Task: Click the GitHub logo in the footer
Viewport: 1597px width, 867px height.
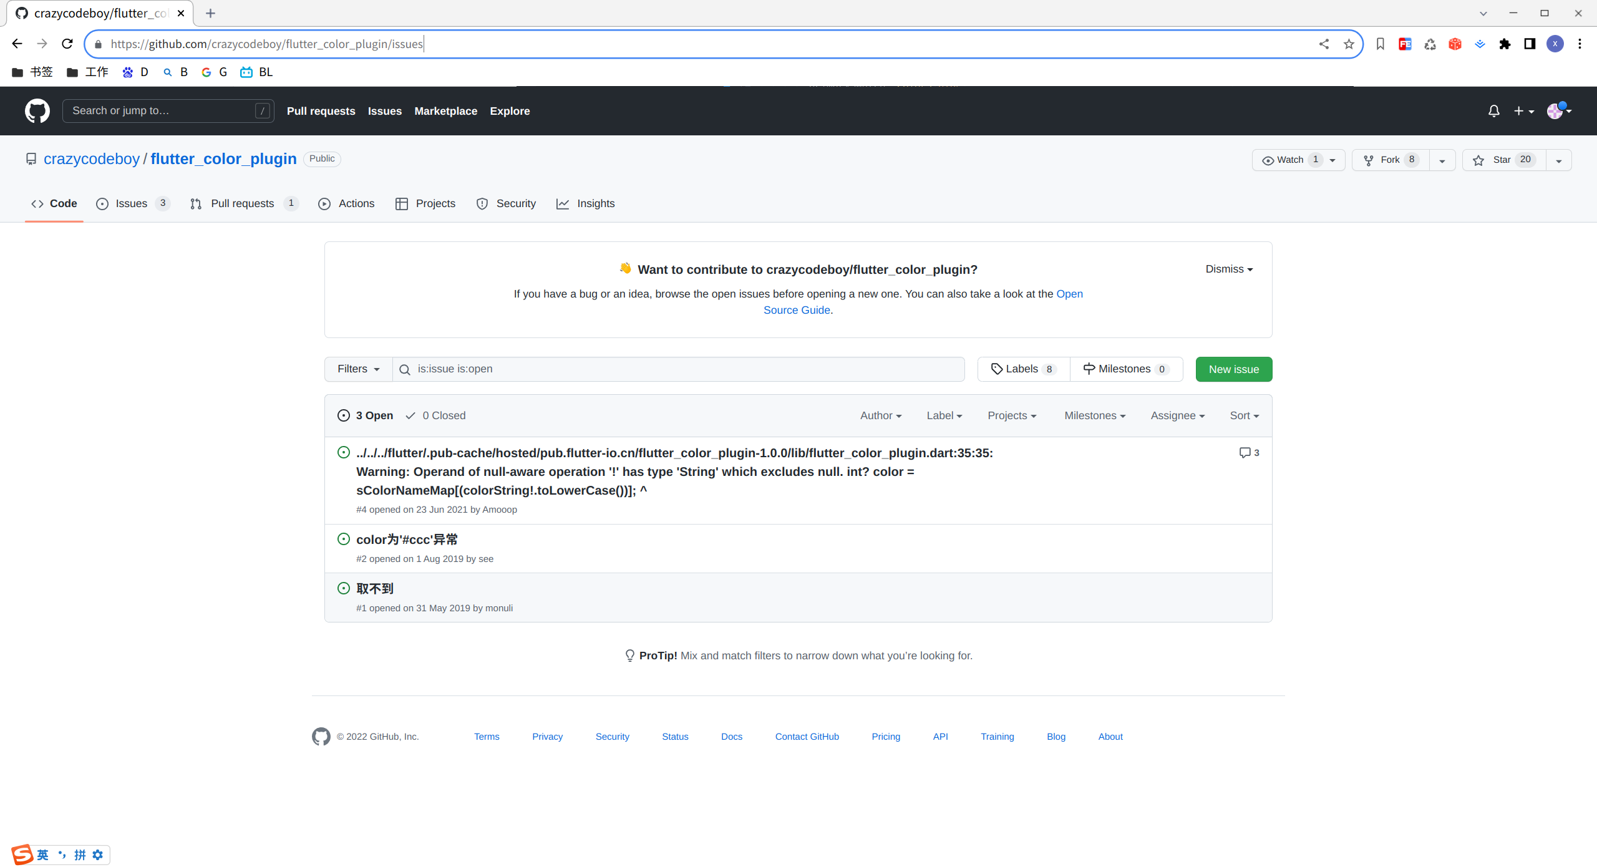Action: (x=321, y=737)
